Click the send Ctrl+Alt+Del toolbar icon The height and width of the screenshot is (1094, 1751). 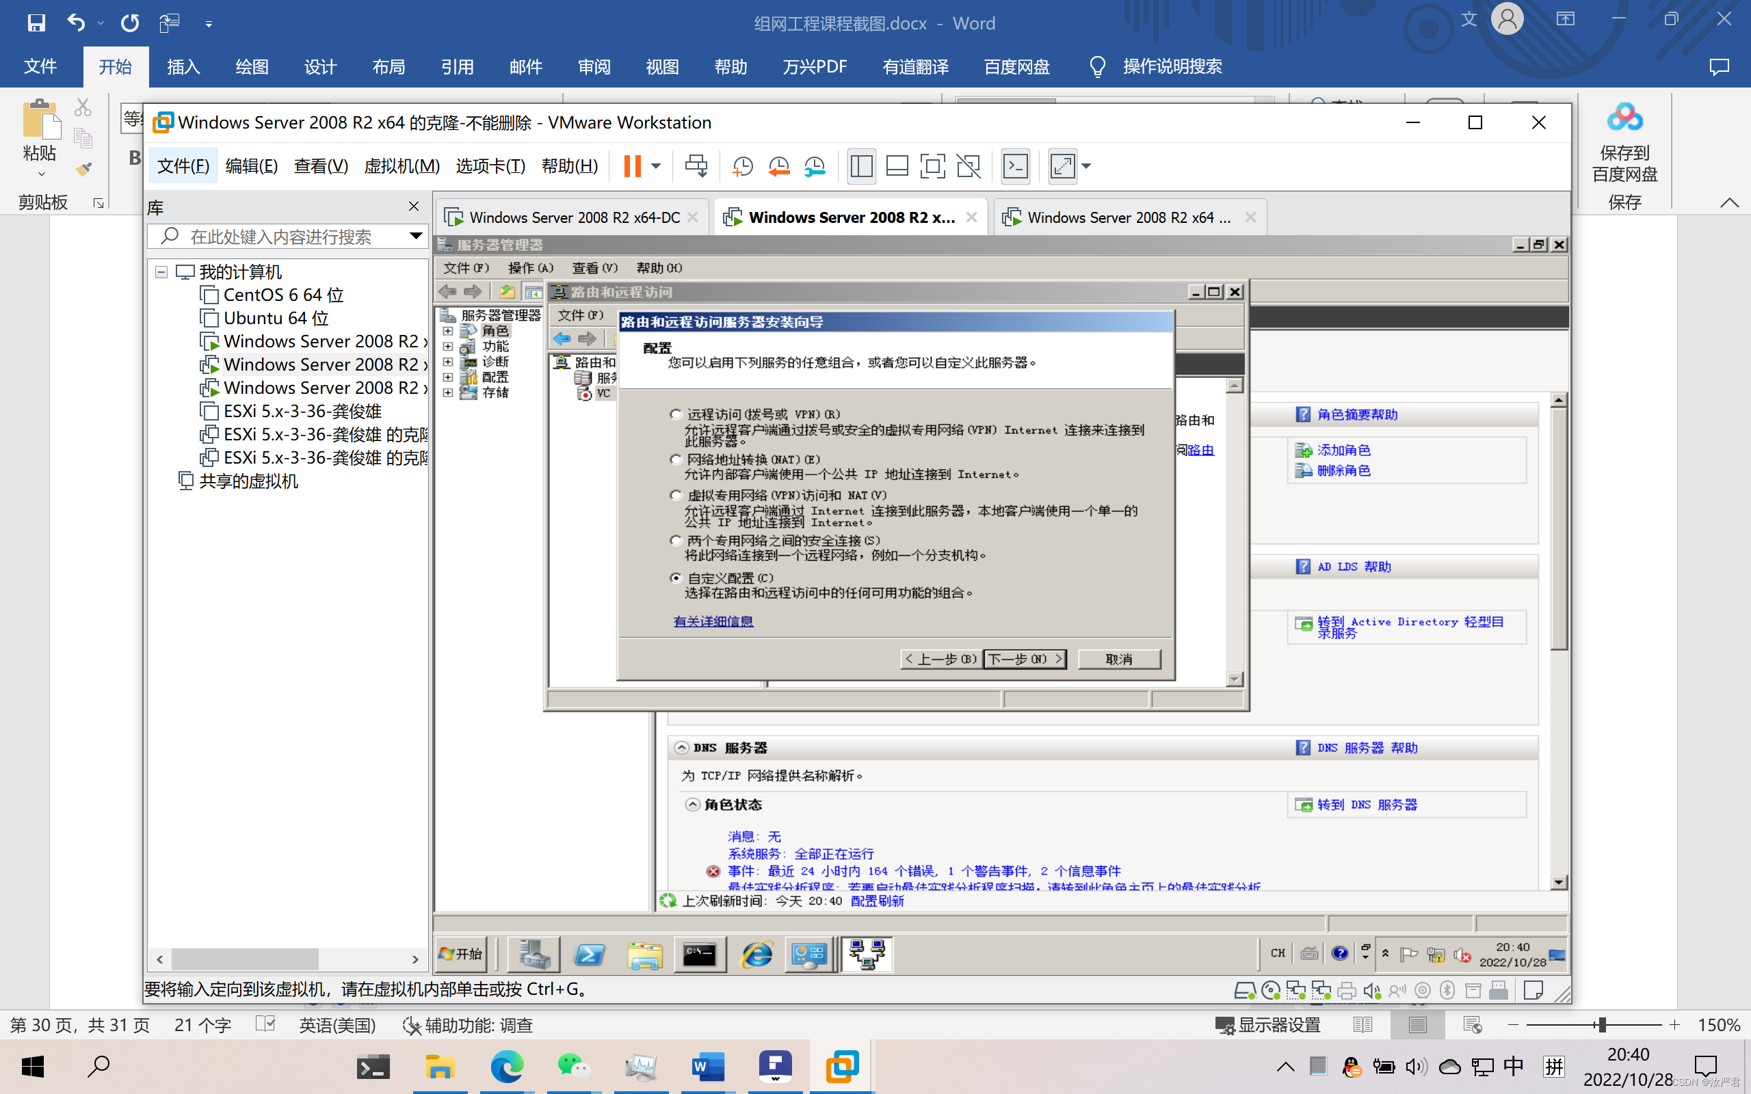pos(696,166)
